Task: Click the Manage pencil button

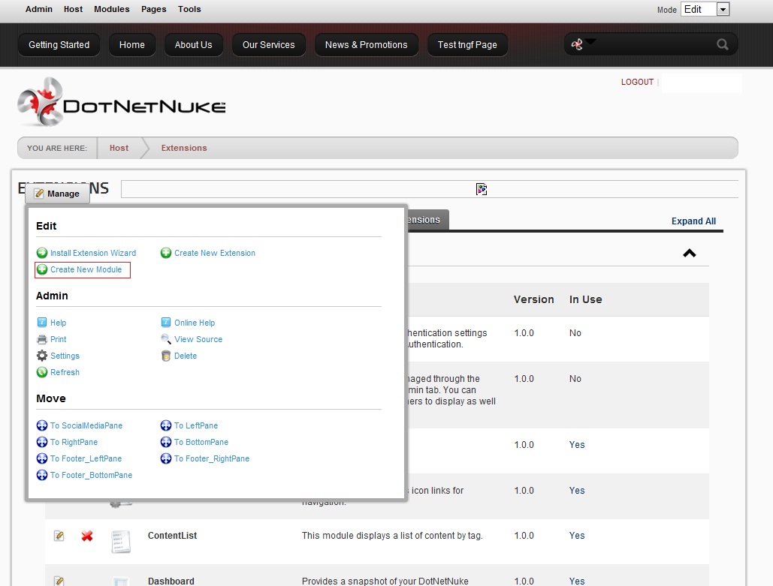Action: (57, 194)
